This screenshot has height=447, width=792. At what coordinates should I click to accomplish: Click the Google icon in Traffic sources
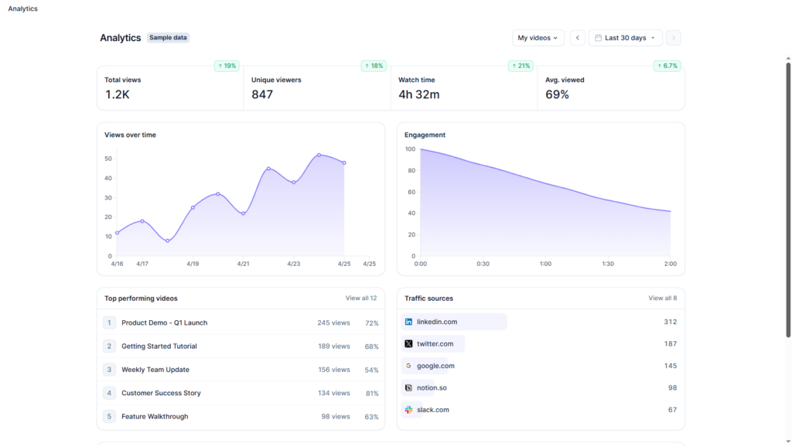(x=408, y=366)
